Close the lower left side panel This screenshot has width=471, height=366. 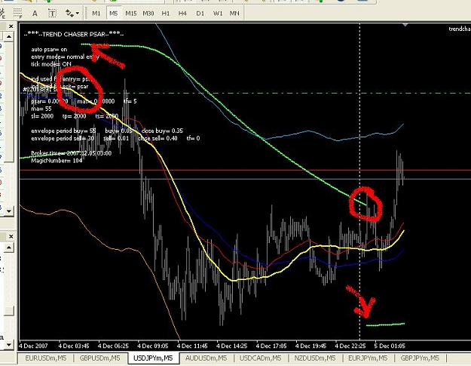[x=11, y=237]
